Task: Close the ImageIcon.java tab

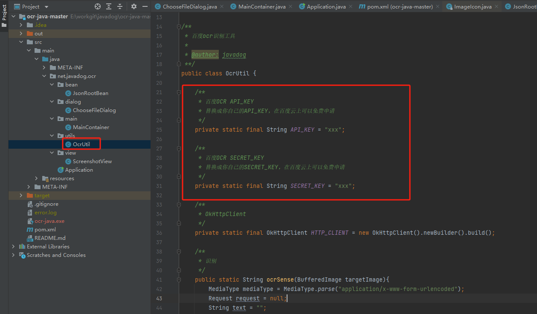Action: click(496, 6)
